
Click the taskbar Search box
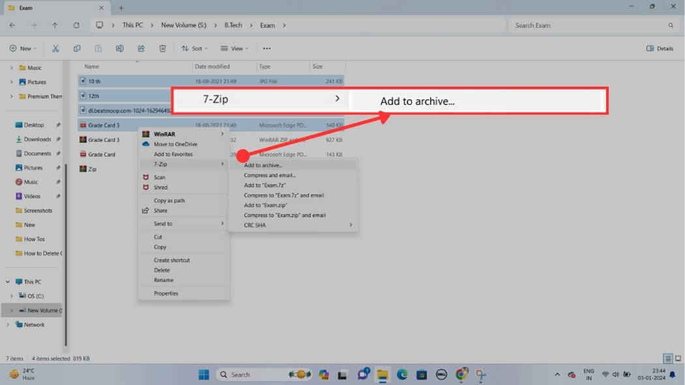pyautogui.click(x=264, y=375)
